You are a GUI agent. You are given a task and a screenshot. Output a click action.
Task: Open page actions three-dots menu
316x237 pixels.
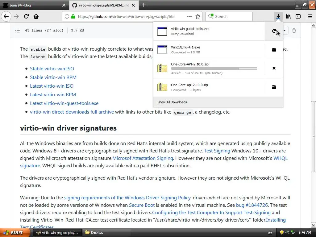189,16
